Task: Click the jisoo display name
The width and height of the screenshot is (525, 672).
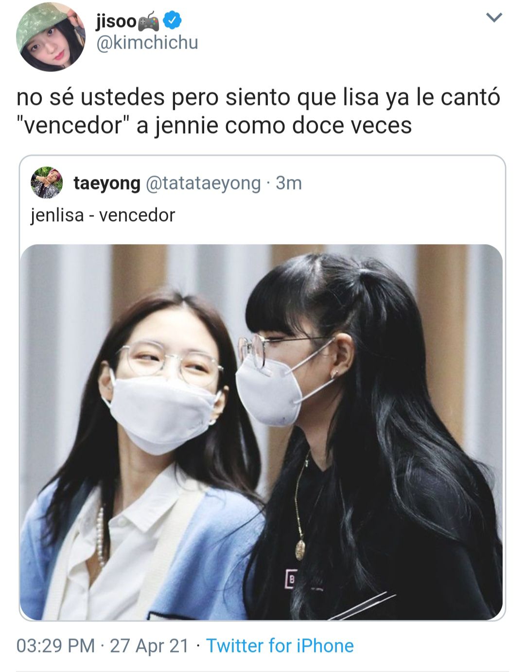Action: coord(117,20)
